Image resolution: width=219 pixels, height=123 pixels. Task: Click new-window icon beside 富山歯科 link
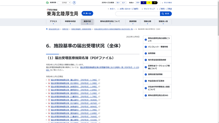[x=99, y=100]
